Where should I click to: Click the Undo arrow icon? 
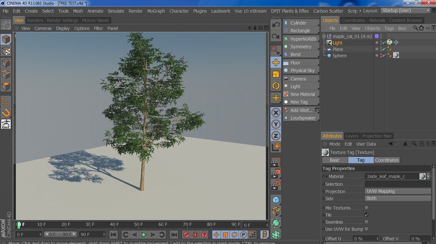pos(276,25)
